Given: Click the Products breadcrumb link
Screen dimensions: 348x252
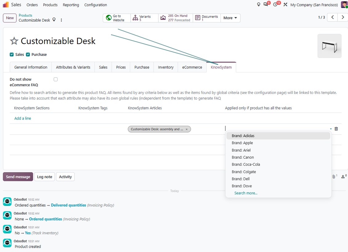Looking at the screenshot, I should (25, 15).
